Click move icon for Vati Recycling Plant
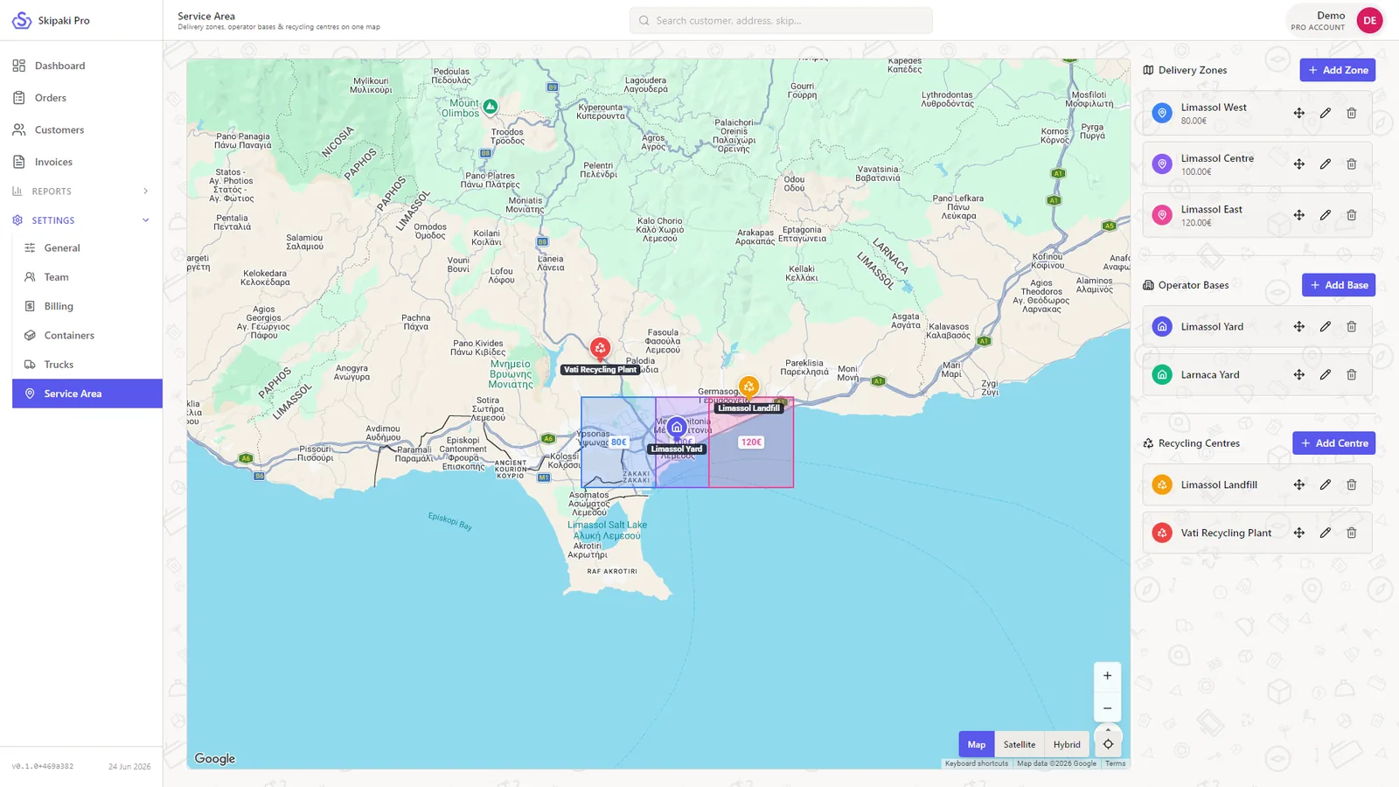 [x=1299, y=533]
